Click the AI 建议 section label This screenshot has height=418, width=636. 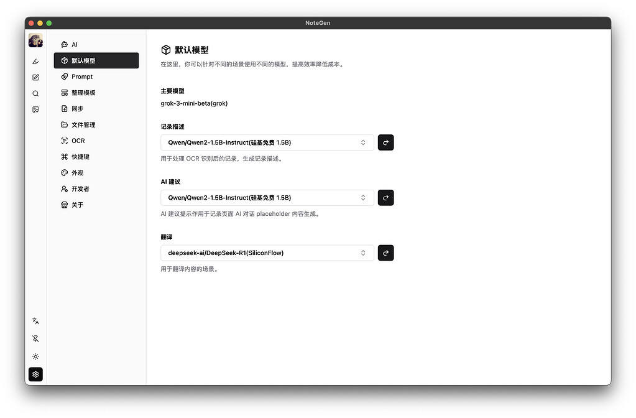point(170,182)
